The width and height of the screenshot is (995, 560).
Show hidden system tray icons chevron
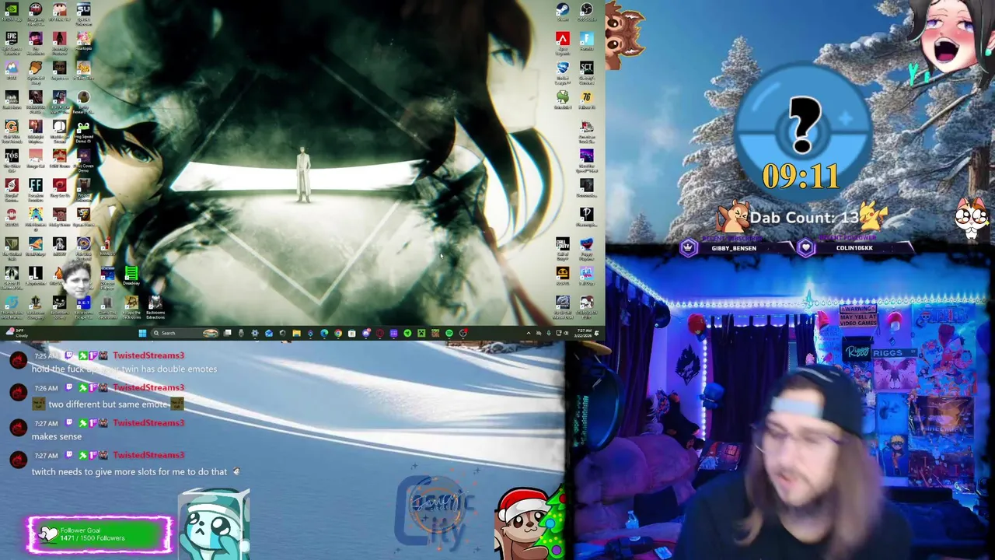(x=529, y=333)
